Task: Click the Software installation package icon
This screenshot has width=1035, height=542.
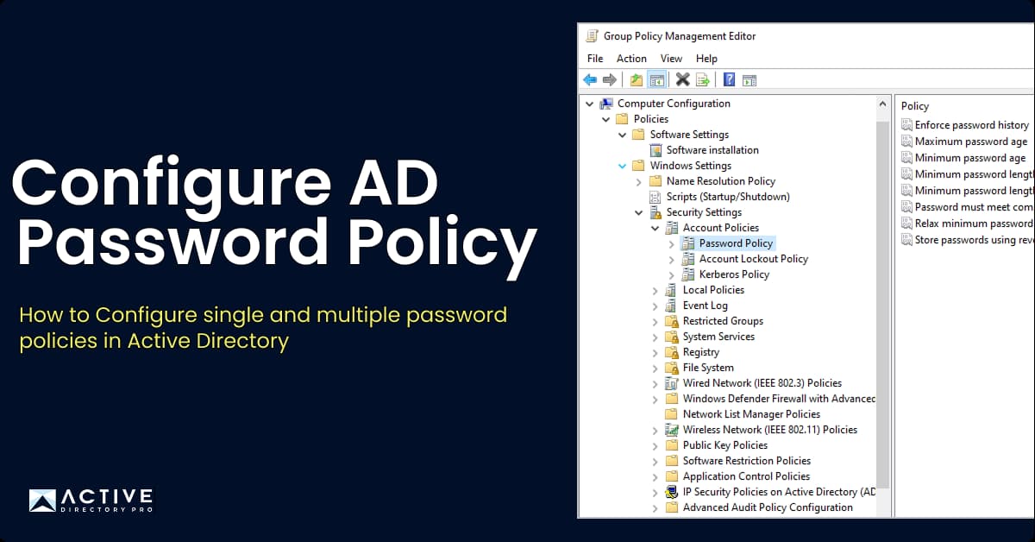Action: coord(656,150)
